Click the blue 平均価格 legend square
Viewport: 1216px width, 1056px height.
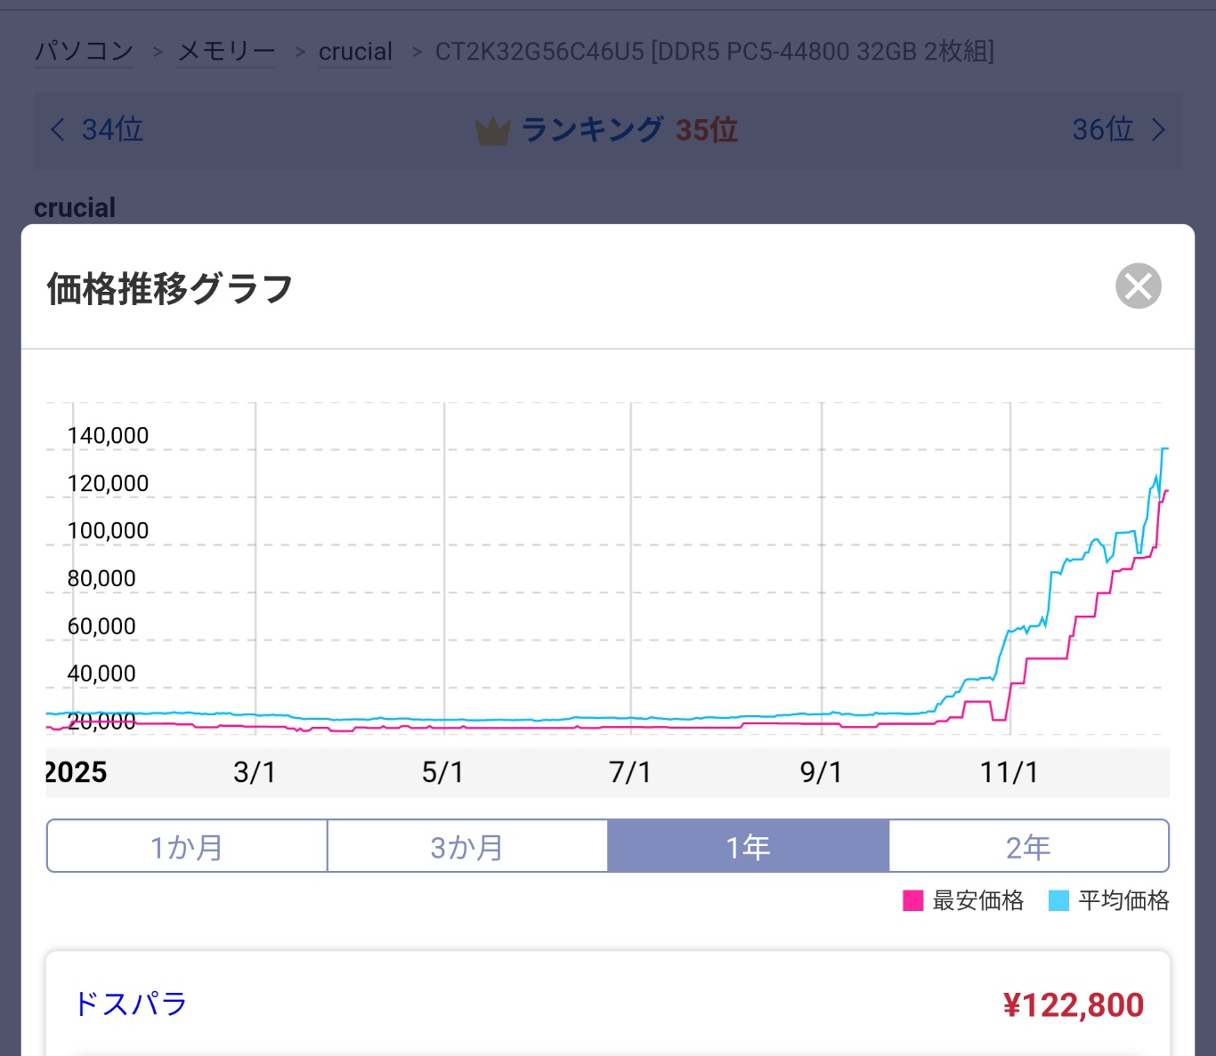[x=1058, y=900]
